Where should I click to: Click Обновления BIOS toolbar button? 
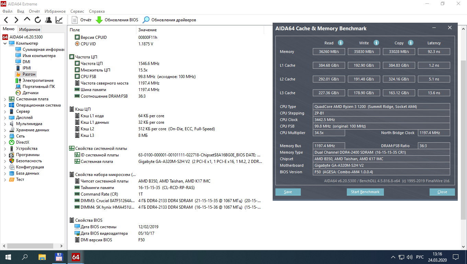click(x=117, y=20)
